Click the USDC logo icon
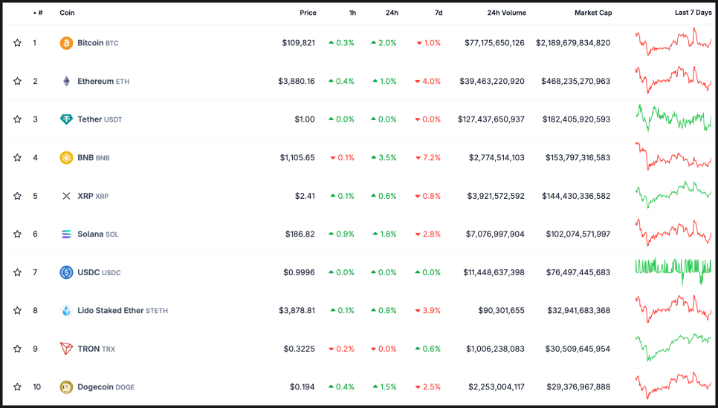The height and width of the screenshot is (408, 718). tap(66, 272)
